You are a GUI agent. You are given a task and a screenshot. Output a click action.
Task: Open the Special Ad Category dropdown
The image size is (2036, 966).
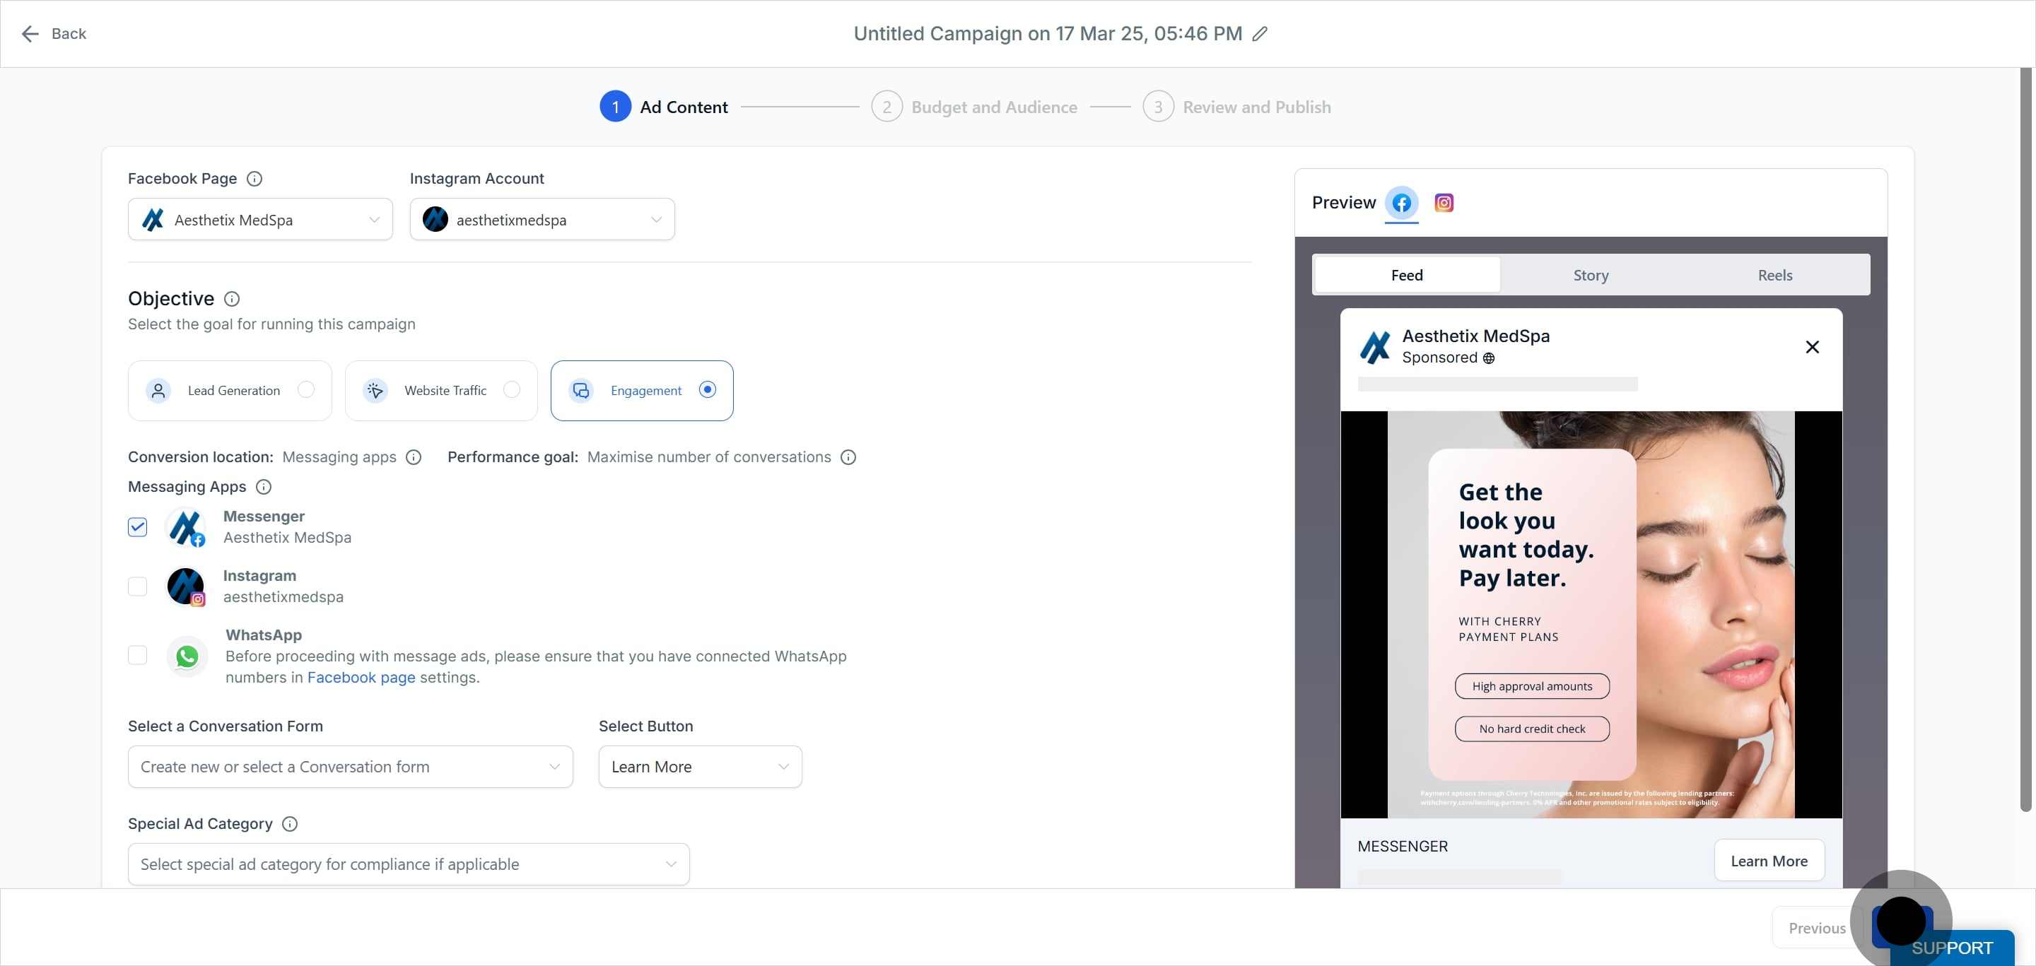pyautogui.click(x=408, y=864)
